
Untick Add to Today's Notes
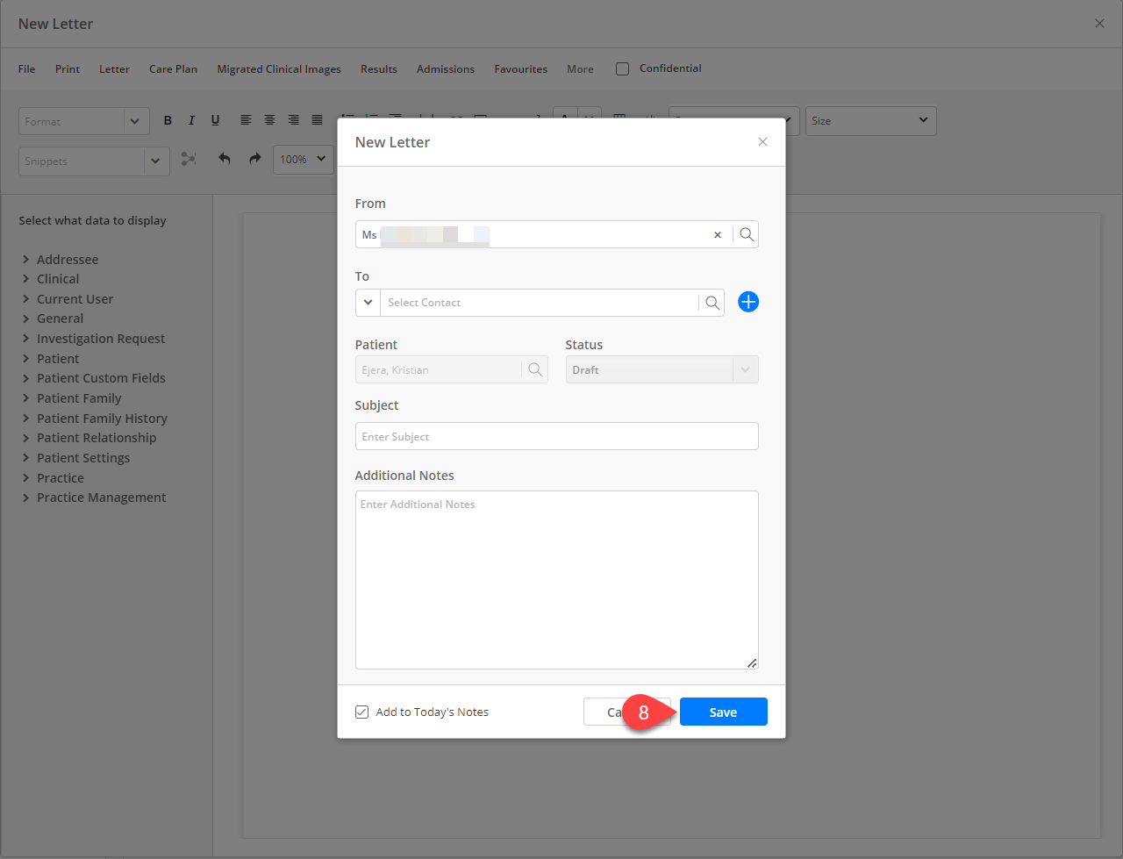(361, 712)
